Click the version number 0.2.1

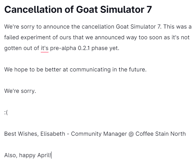coord(84,48)
